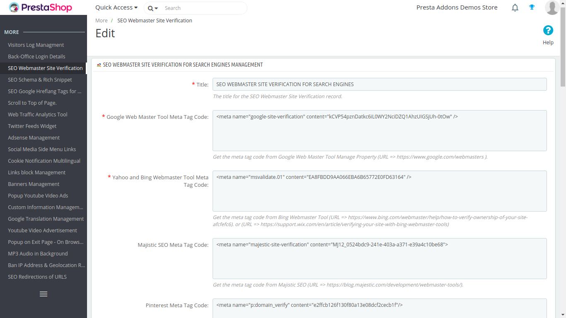Screen dimensions: 566x318
Task: Click the Pinterest Meta Tag Code label
Action: [x=177, y=305]
